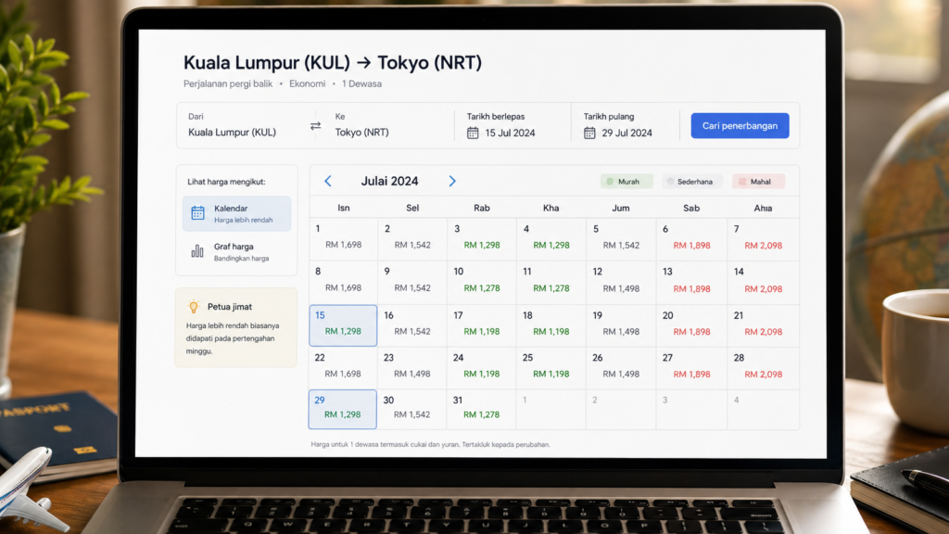Viewport: 949px width, 534px height.
Task: Switch to Graf harga price view
Action: [x=236, y=252]
